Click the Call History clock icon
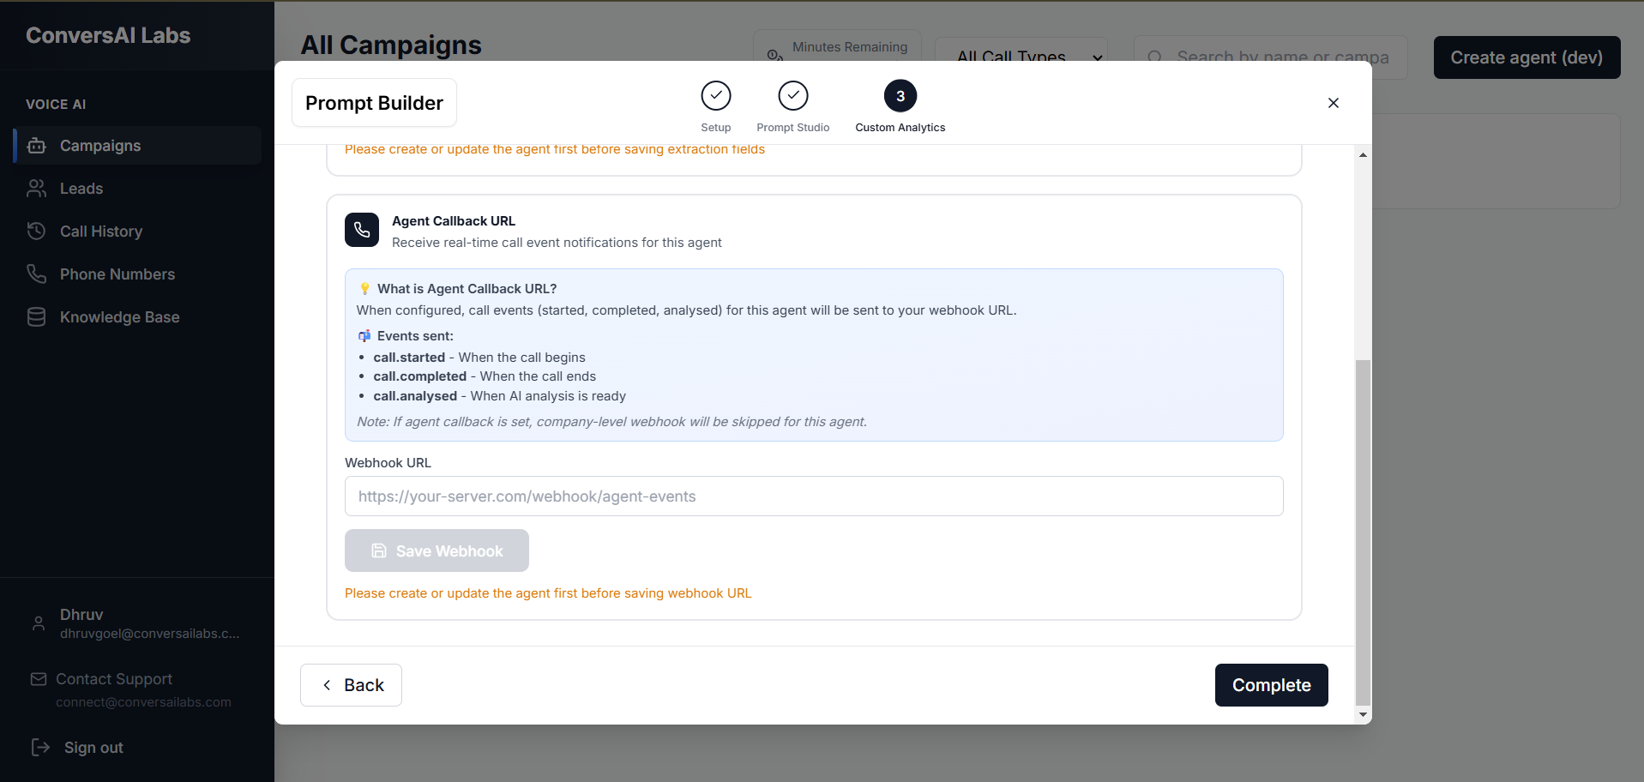Screen dimensions: 1644x782 pyautogui.click(x=37, y=232)
